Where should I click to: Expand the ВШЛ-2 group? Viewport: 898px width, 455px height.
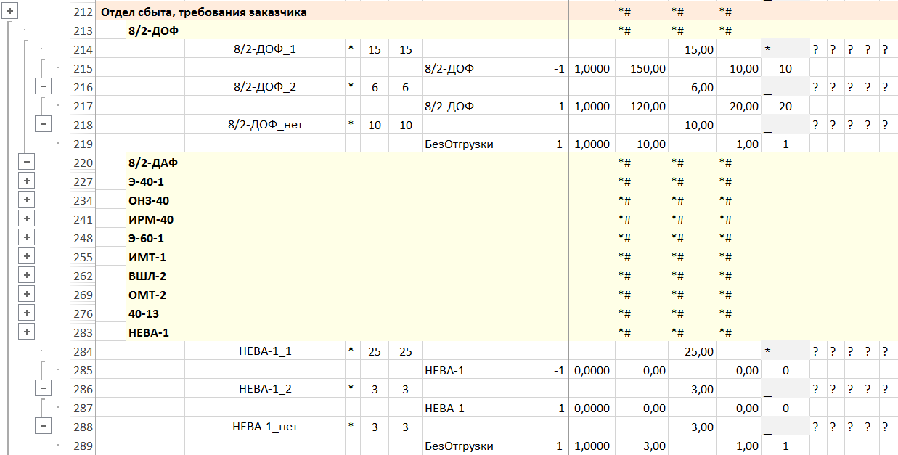point(26,275)
